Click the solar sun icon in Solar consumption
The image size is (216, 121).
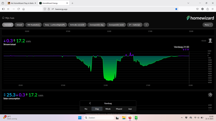click(210, 95)
